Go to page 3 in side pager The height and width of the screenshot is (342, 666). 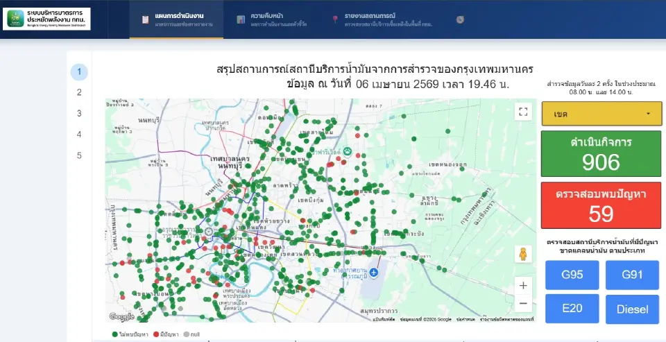[x=79, y=114]
